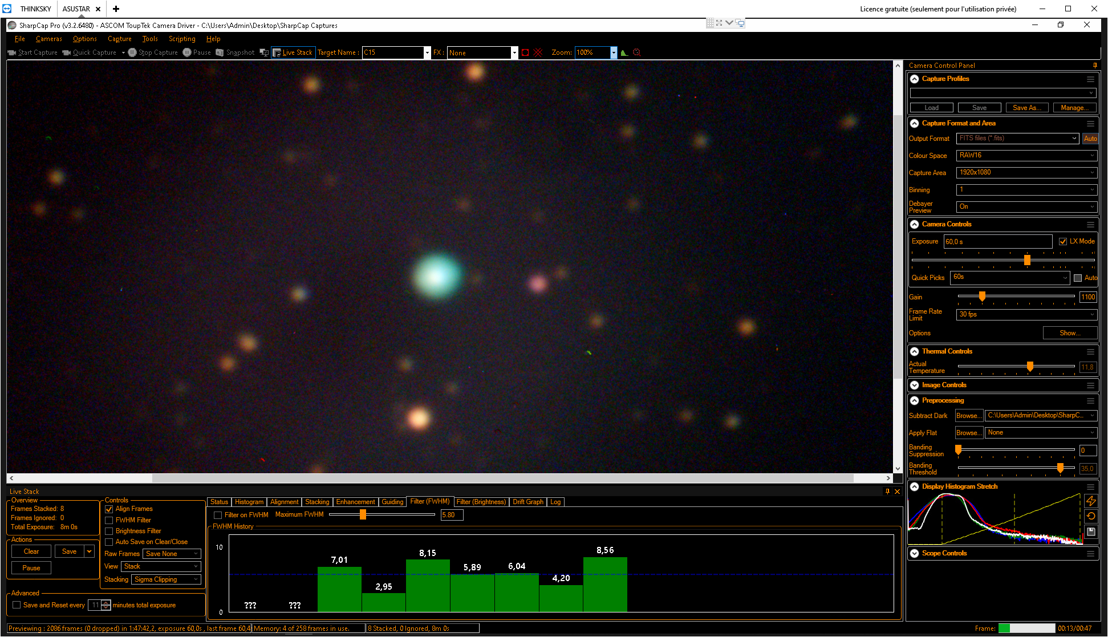This screenshot has height=637, width=1108.
Task: Open the Stacking Sigma Clipping dropdown
Action: (166, 579)
